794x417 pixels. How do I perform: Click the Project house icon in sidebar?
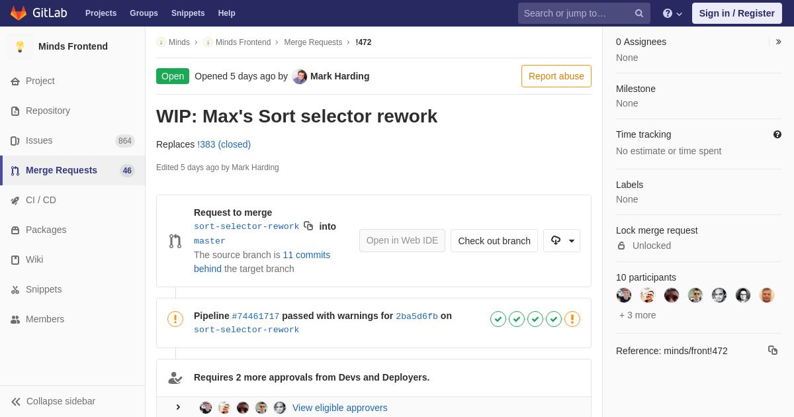15,81
